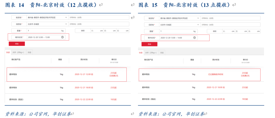This screenshot has height=118, width=275.
Task: Click the 18元起 price in Figure 15
Action: [x=245, y=99]
